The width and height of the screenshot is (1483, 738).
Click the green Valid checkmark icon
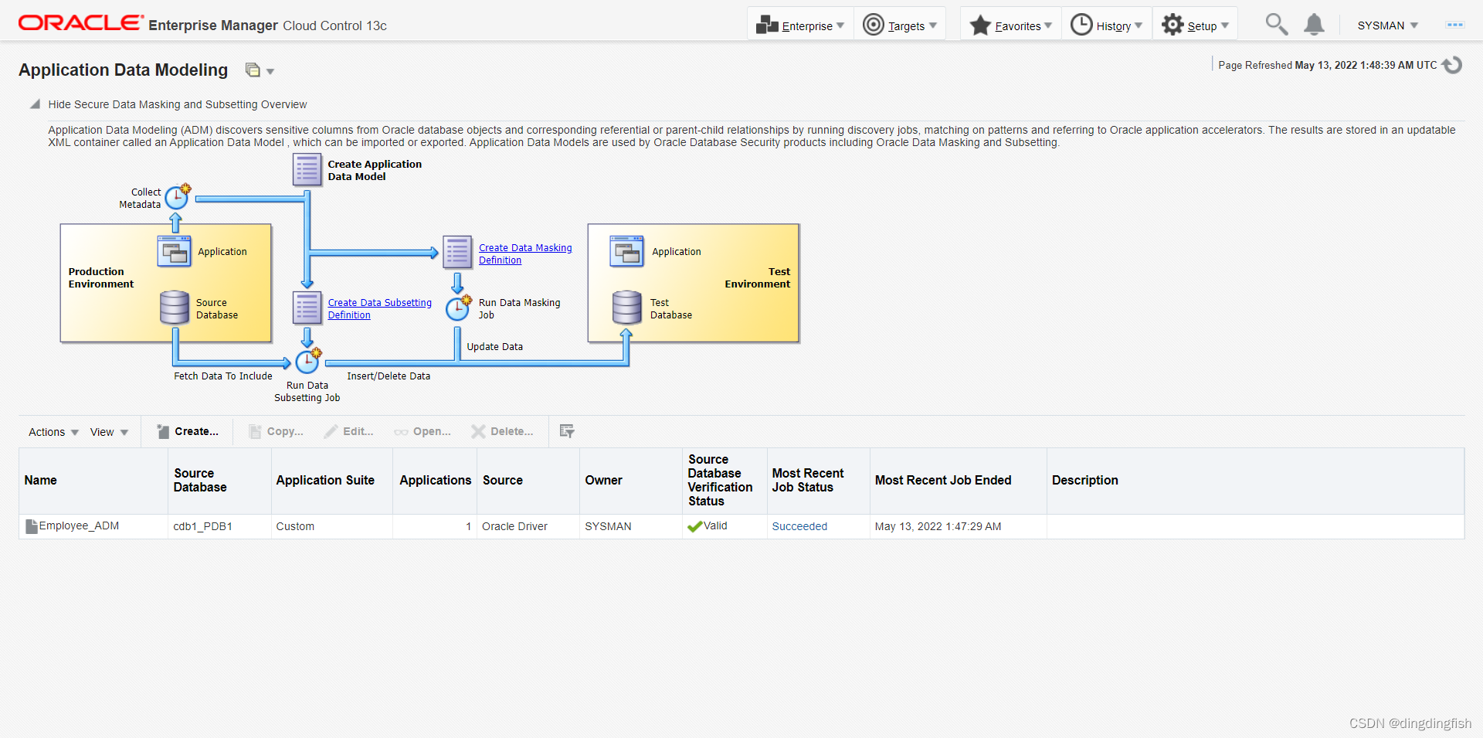[694, 526]
